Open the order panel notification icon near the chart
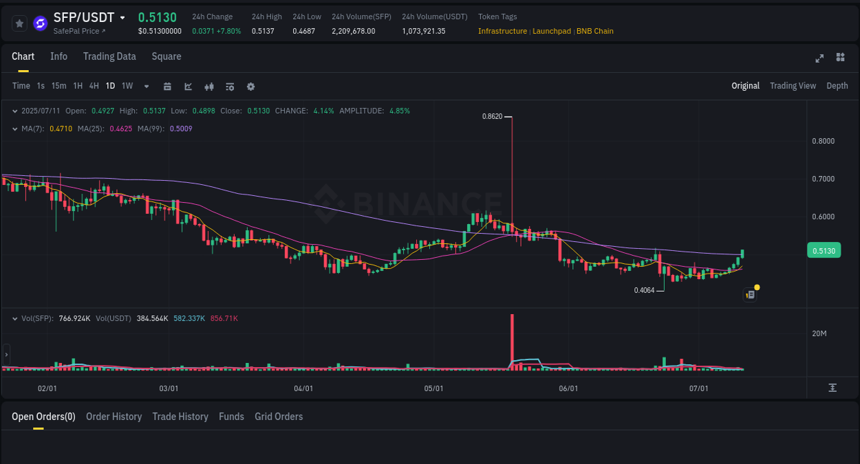860x464 pixels. [x=750, y=294]
